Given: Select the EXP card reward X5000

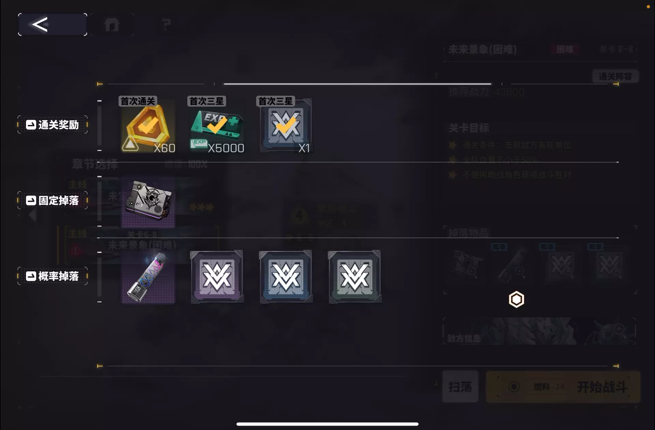Looking at the screenshot, I should [x=217, y=125].
